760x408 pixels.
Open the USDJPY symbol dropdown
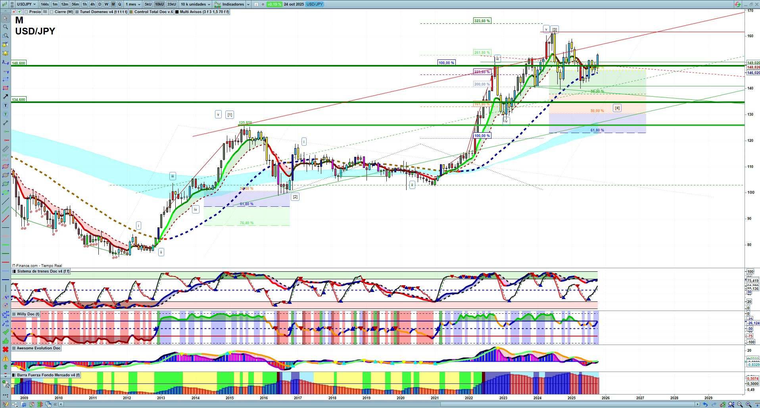(x=26, y=4)
